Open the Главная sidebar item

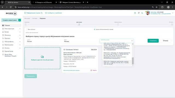(11, 25)
